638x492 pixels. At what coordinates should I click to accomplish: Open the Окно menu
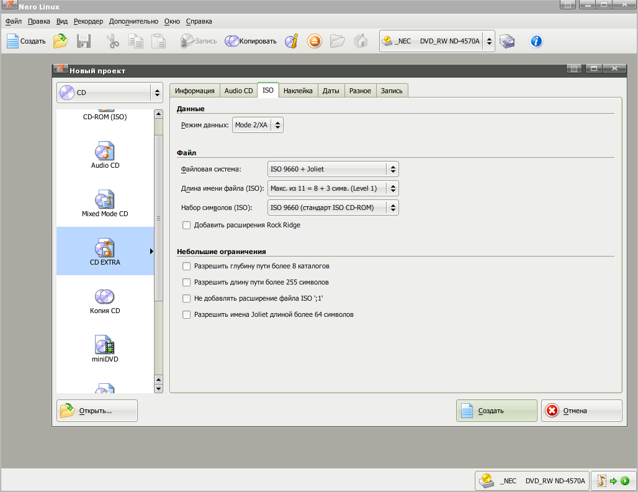pyautogui.click(x=172, y=21)
